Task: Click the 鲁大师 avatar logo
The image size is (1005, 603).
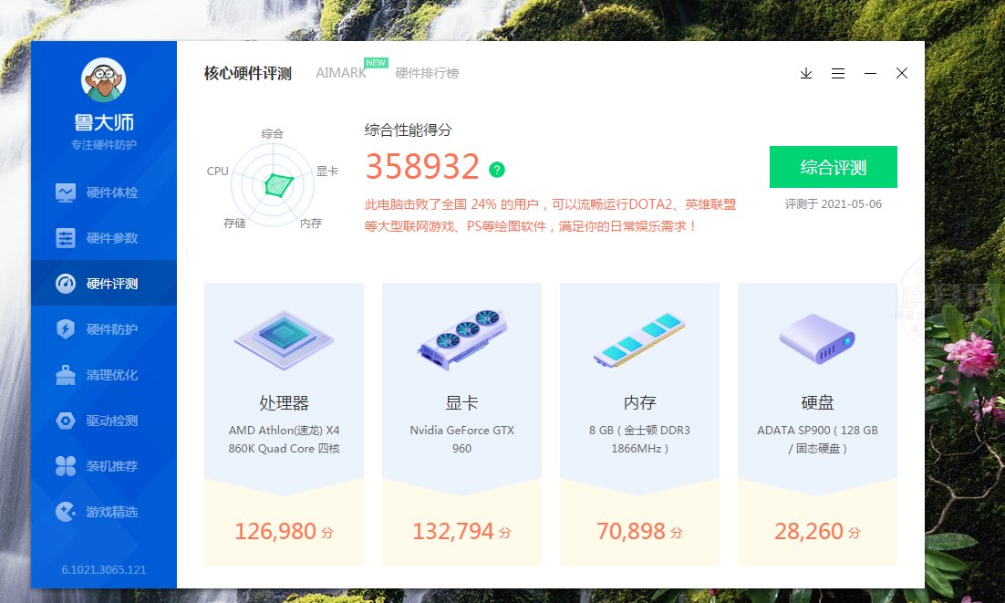Action: 103,80
